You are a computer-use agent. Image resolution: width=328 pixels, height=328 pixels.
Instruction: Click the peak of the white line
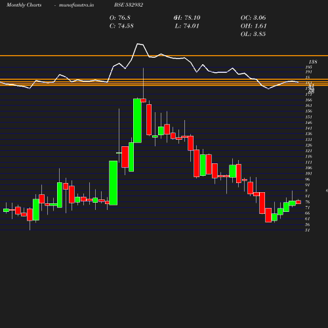[138, 44]
